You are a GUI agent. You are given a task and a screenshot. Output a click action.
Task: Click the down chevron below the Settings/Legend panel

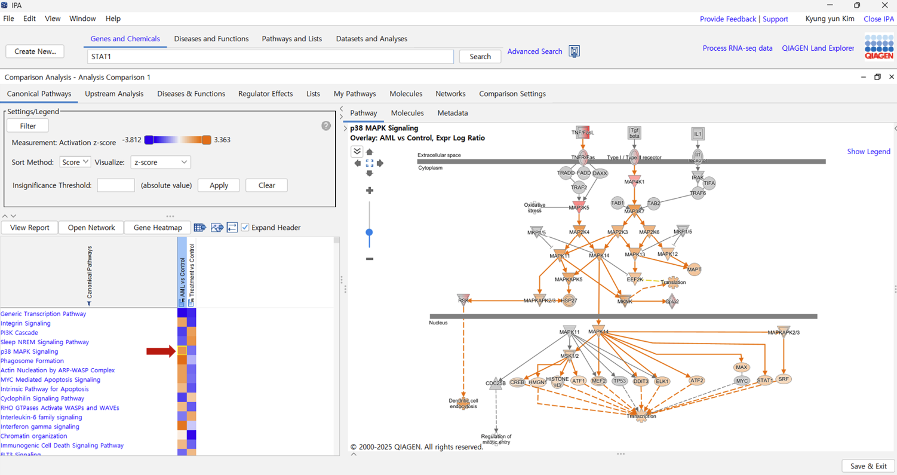[13, 216]
